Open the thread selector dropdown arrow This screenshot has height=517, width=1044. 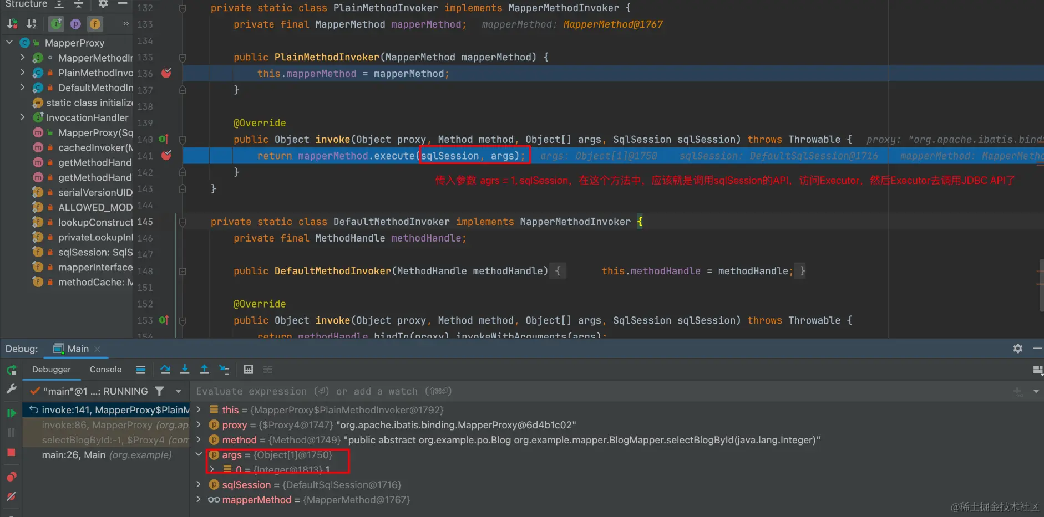tap(179, 391)
